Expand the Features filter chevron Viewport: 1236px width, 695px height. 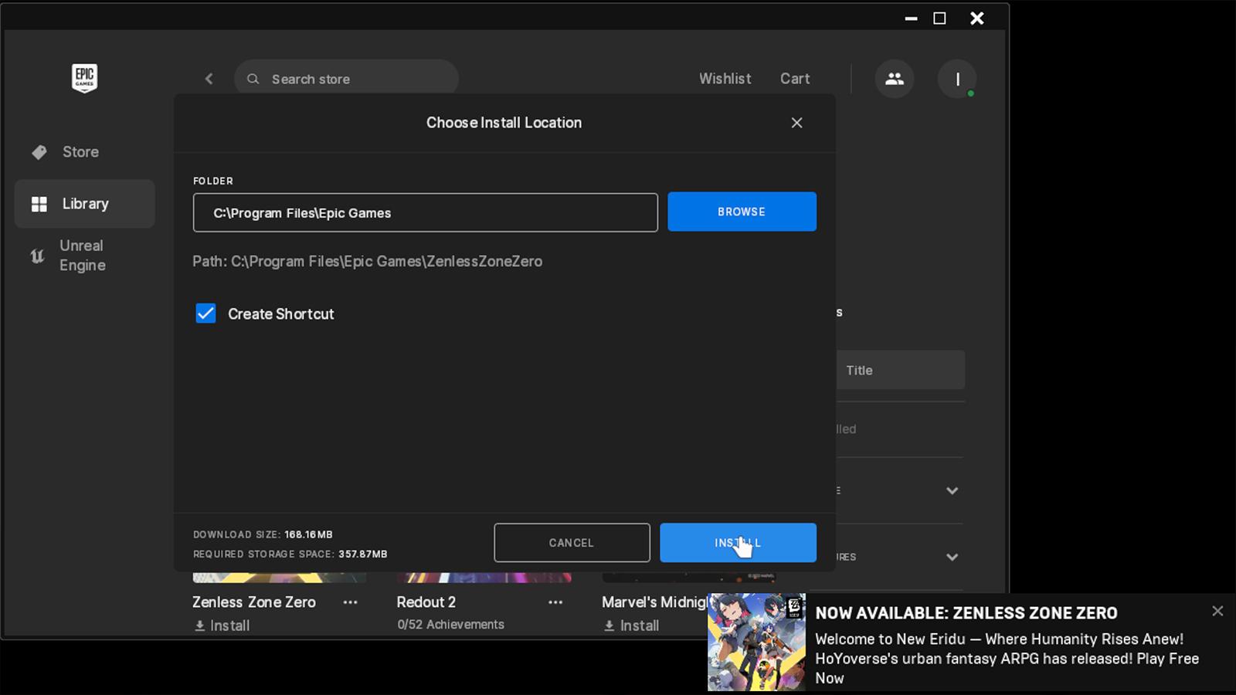tap(952, 557)
